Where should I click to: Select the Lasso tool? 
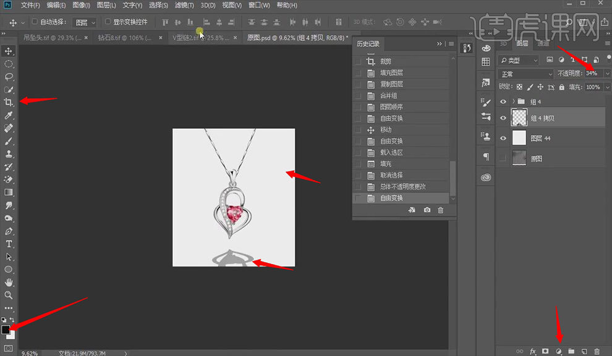pos(9,77)
